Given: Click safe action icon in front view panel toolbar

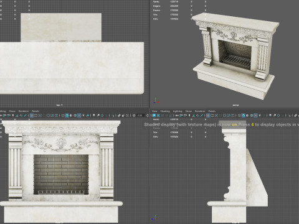Looking at the screenshot, I should (52, 115).
